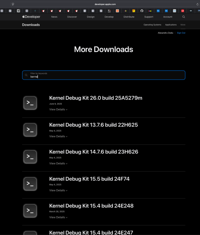
Task: Open the bookmark labeled B
Action: tap(85, 11)
